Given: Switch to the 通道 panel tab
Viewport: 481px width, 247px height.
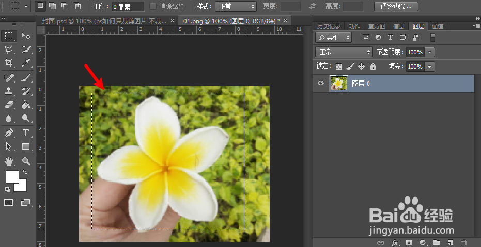Looking at the screenshot, I should (438, 26).
